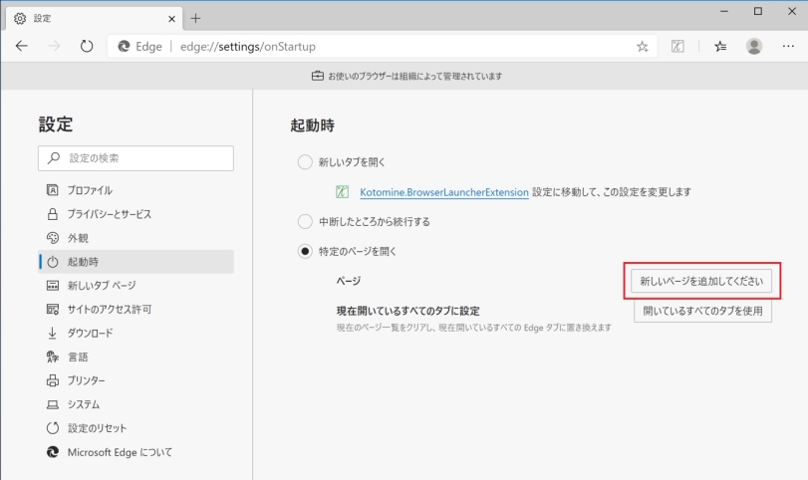This screenshot has height=480, width=808.
Task: Open Kotomine.BrowserLauncherExtension link
Action: [x=443, y=191]
